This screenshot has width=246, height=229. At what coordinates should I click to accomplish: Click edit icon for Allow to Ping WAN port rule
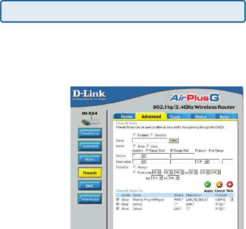(232, 199)
